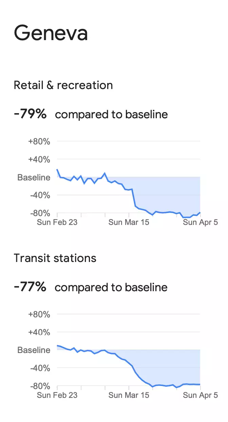Click the -80% label on the transit chart
Viewport: 228px width, 422px height.
tap(40, 386)
